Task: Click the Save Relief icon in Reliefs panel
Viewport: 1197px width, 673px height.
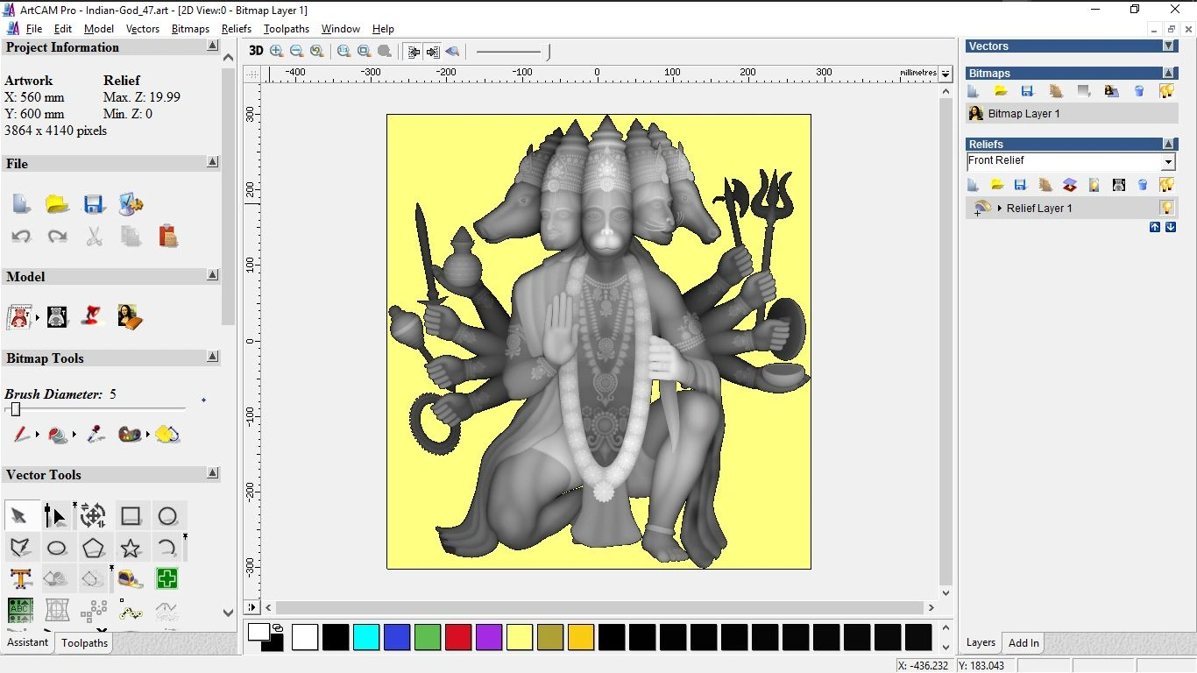Action: tap(1020, 185)
